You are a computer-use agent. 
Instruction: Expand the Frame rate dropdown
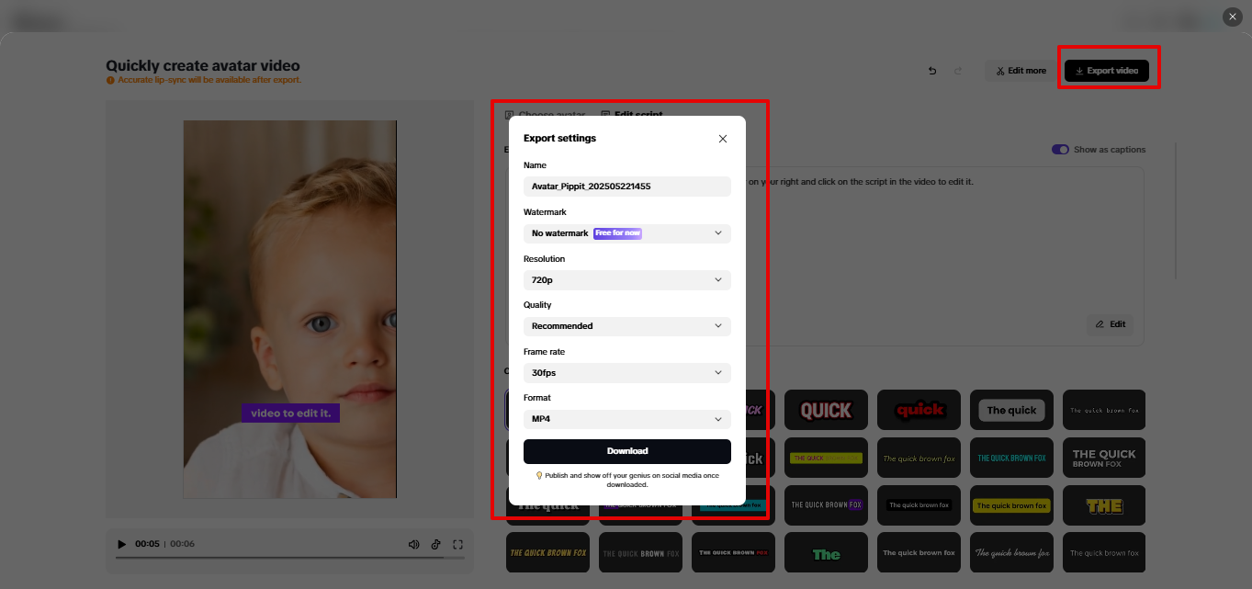(x=627, y=373)
